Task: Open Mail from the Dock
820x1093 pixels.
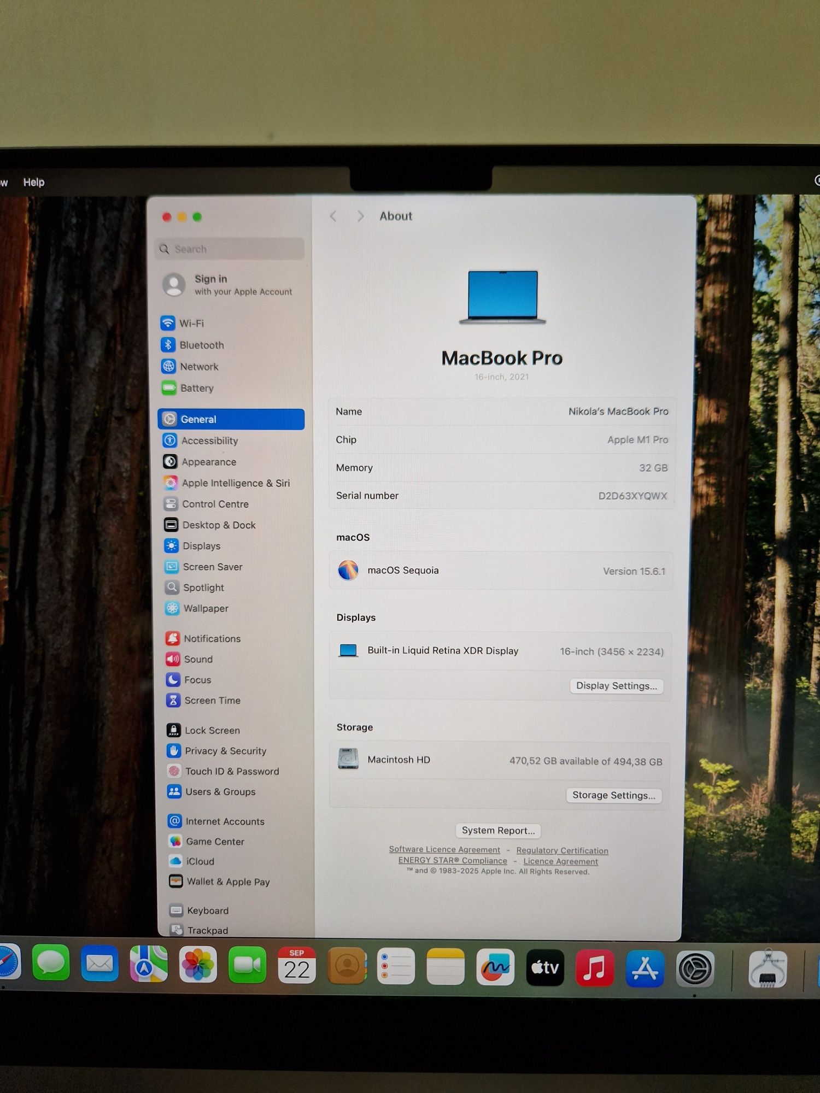Action: (99, 963)
